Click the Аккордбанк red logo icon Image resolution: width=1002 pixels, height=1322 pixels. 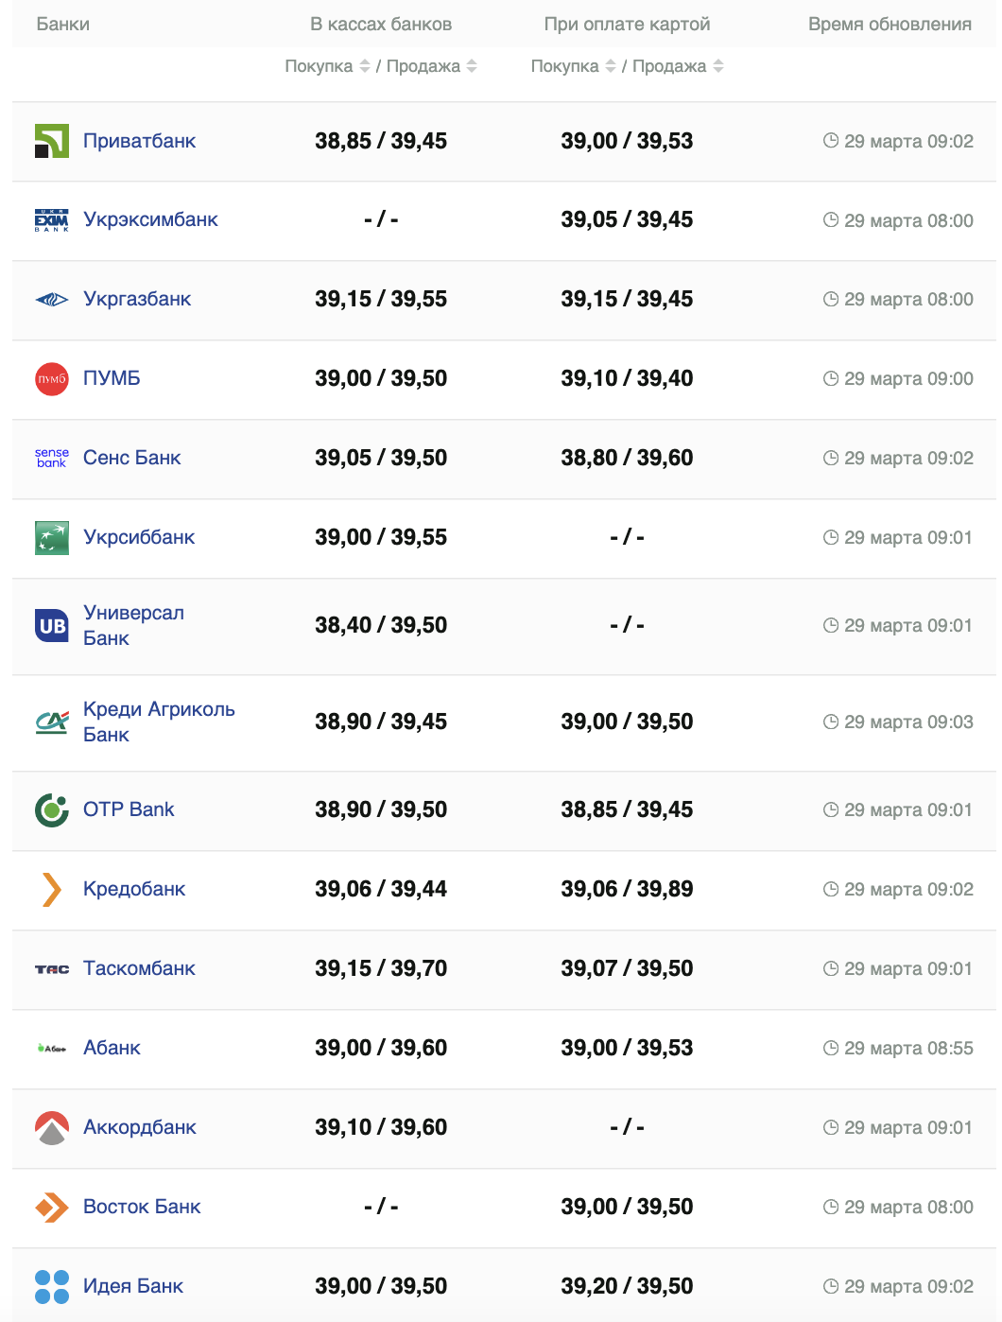[x=52, y=1128]
